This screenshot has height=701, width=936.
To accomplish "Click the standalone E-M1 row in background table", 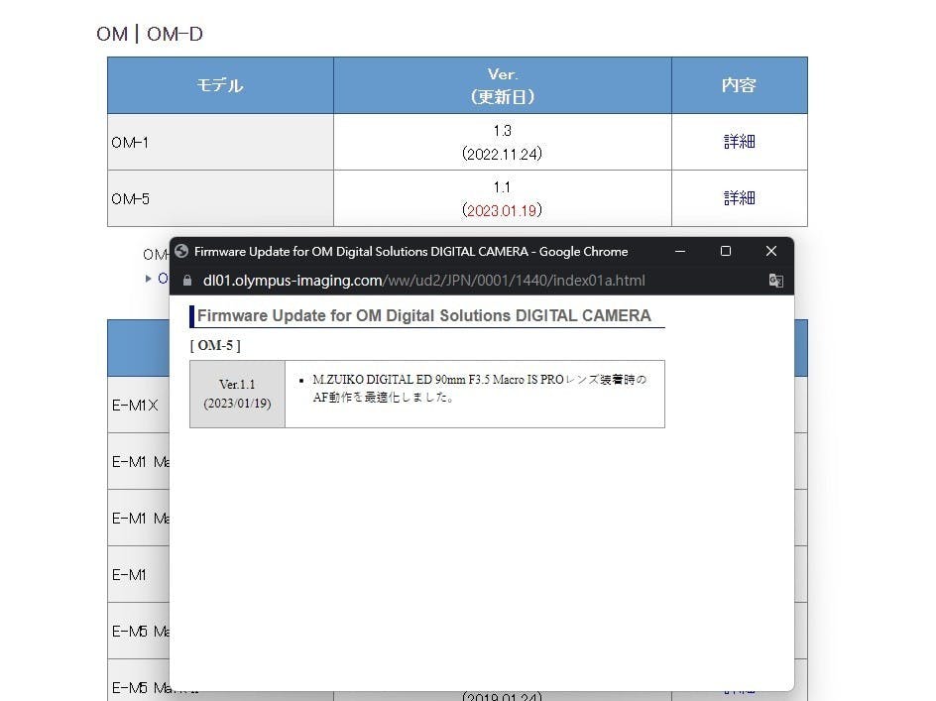I will pos(139,574).
